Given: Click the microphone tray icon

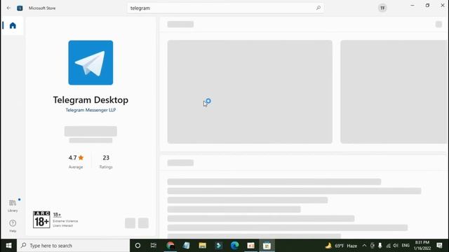Looking at the screenshot, I should (x=380, y=246).
